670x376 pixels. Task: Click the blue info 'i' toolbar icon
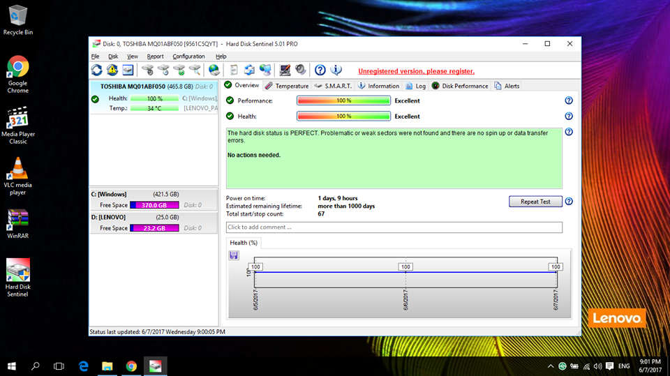(x=336, y=70)
